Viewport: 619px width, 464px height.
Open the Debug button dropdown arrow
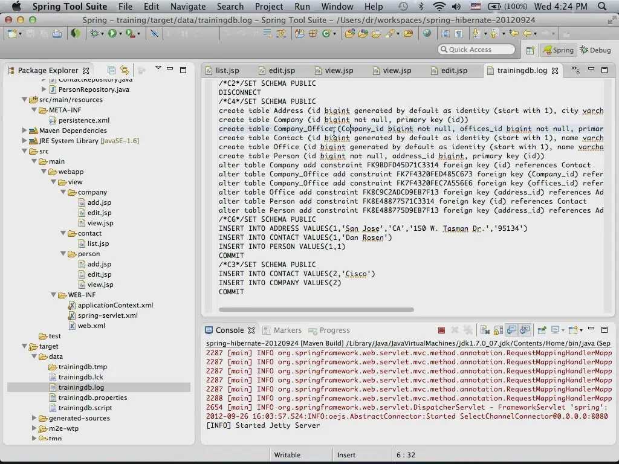tap(102, 34)
